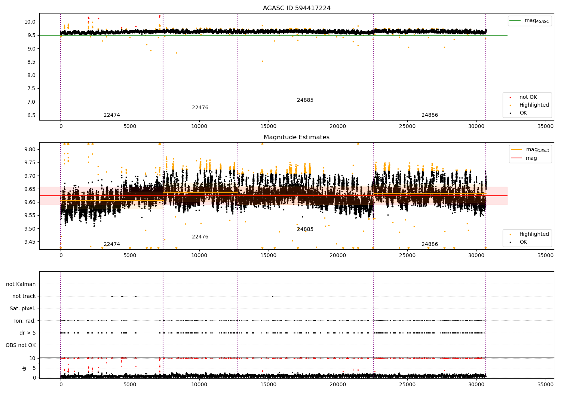Click the 'AGASC ID 594417224' plot title
This screenshot has height=393, width=561.
(x=297, y=8)
